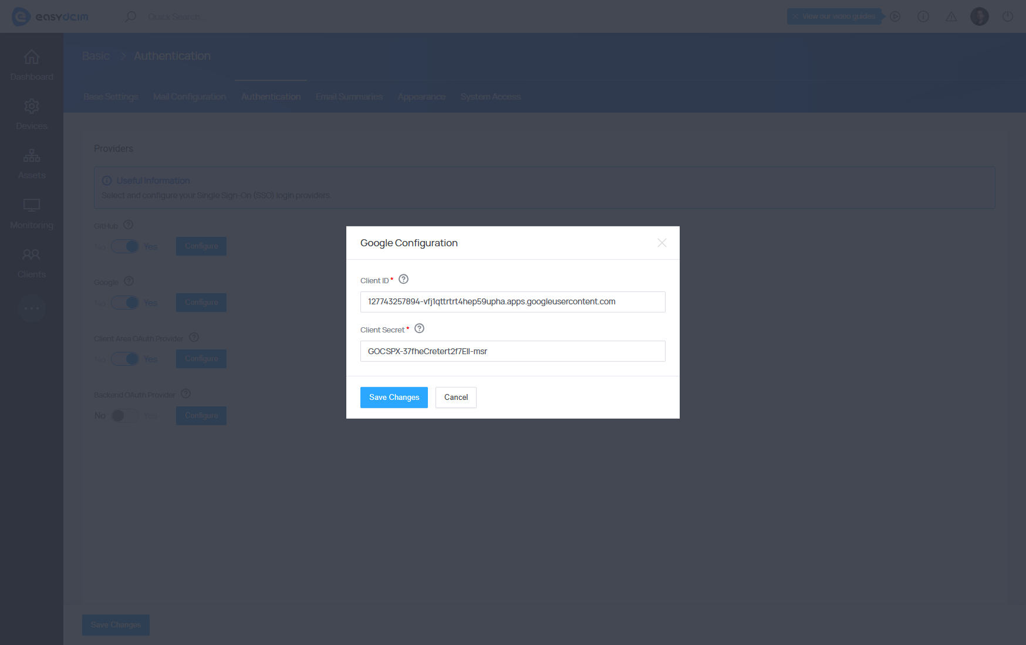Click the Client ID help icon
The width and height of the screenshot is (1026, 645).
(x=403, y=279)
